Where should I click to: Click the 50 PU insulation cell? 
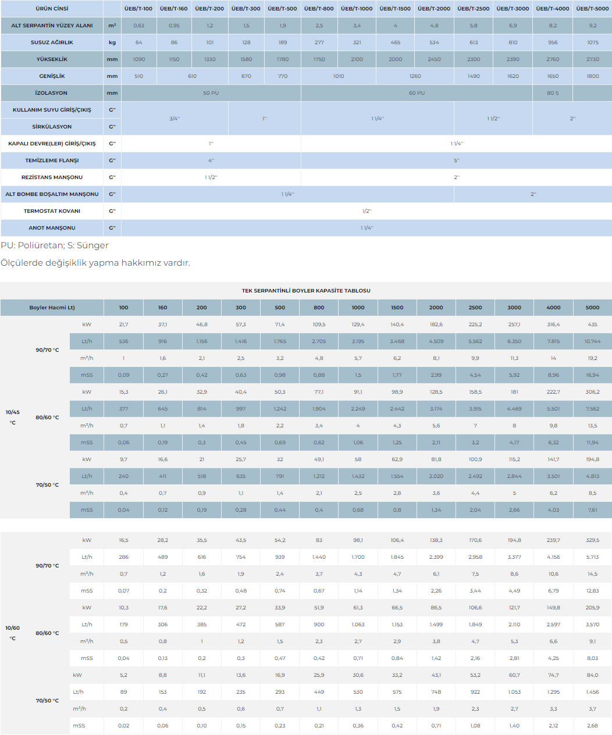click(x=211, y=93)
